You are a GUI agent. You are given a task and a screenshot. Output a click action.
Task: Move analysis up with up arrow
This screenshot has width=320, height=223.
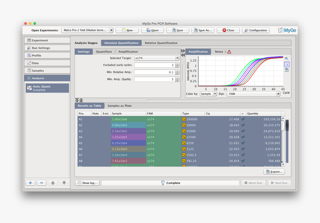point(53,183)
